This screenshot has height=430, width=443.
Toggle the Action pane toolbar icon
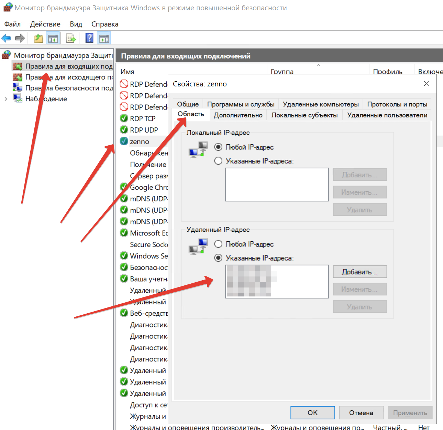[x=104, y=38]
